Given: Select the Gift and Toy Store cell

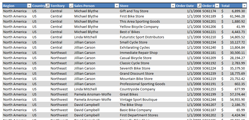Looking at the screenshot, I should (147, 11).
